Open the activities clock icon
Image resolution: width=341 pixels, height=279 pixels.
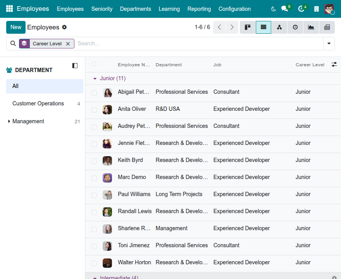coord(301,9)
